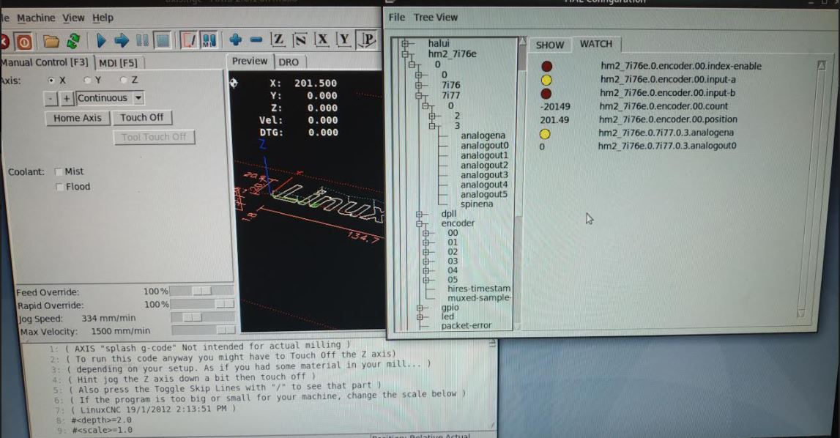Screen dimensions: 840x438
Task: Enable Flood coolant checkbox
Action: tap(59, 187)
